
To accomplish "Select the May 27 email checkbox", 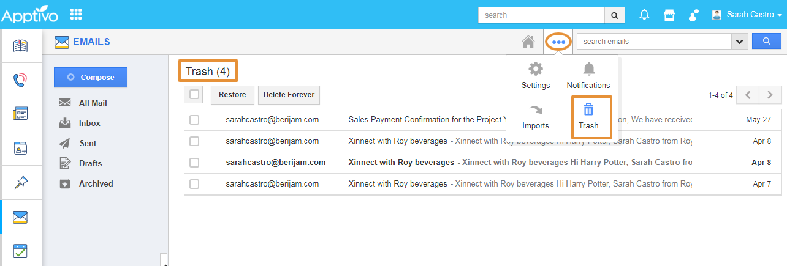I will point(194,120).
